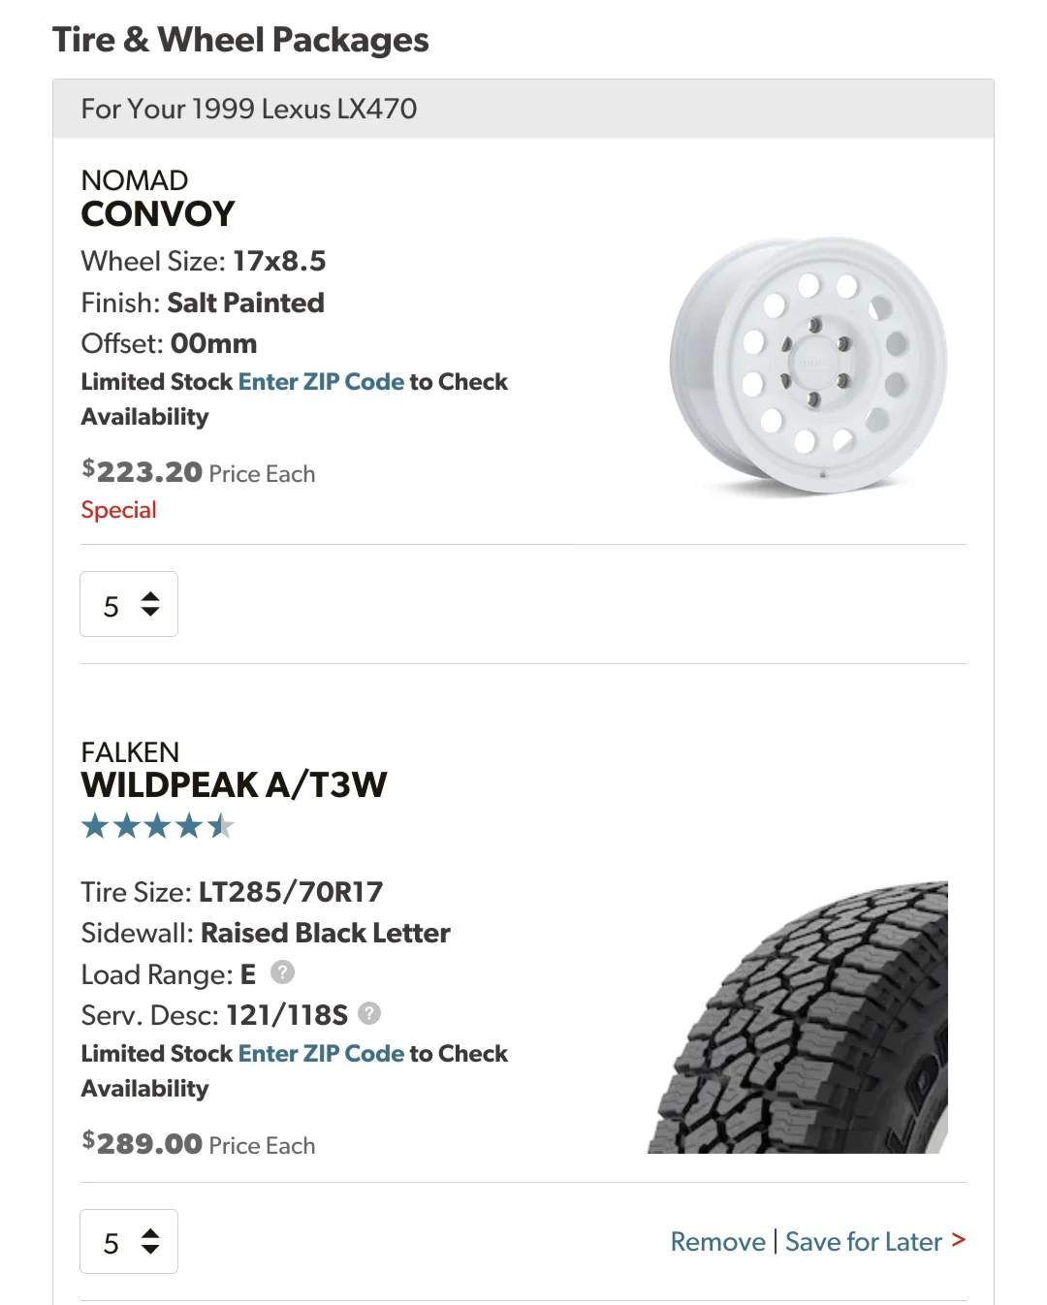Click the Load Range help question mark

point(282,972)
